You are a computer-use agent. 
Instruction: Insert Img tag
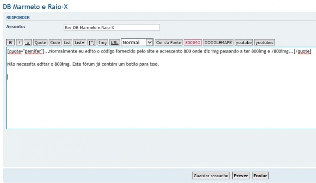click(x=103, y=43)
